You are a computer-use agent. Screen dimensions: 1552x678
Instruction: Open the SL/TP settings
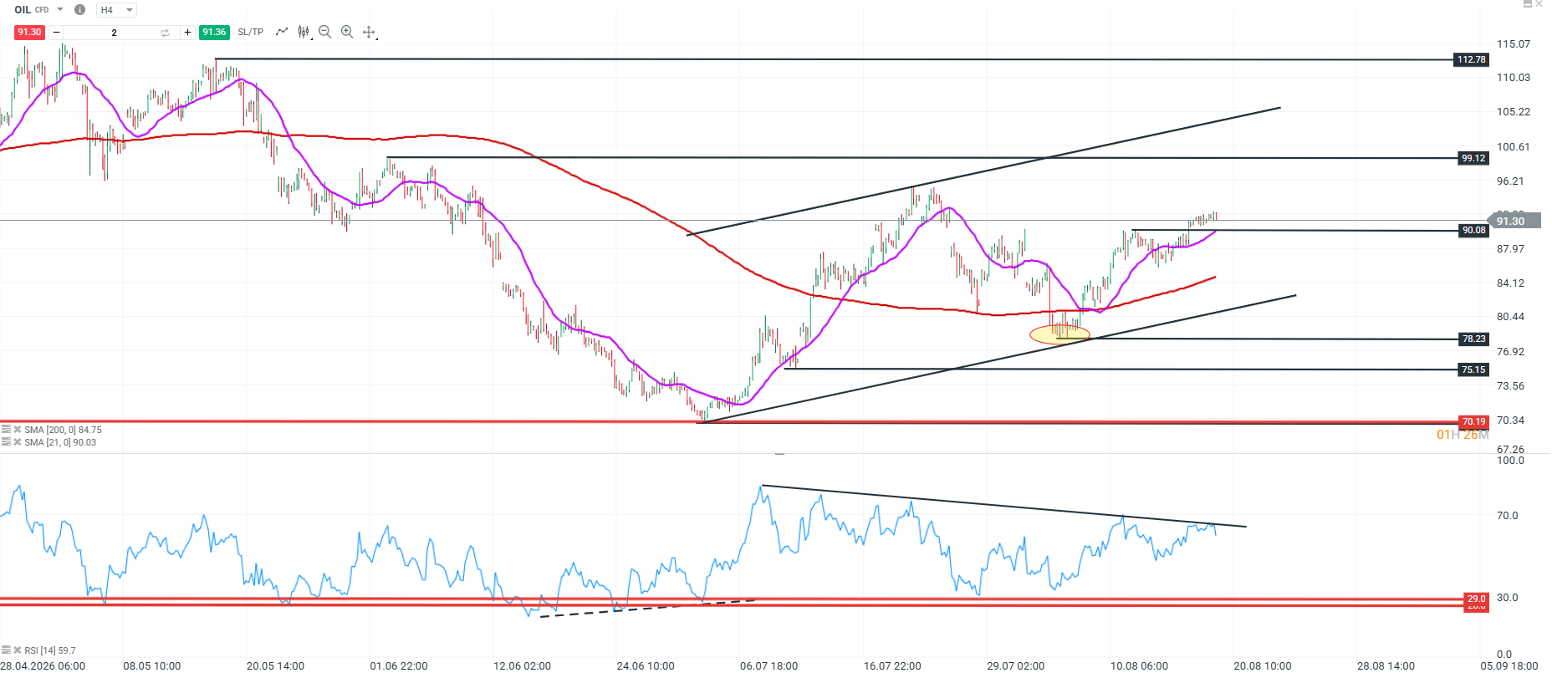[250, 32]
